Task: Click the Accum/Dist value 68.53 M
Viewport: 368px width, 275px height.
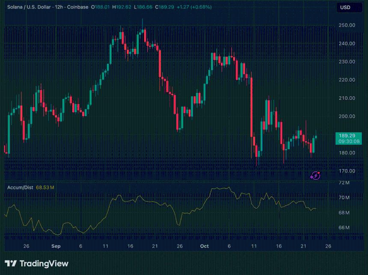Action: click(x=45, y=187)
